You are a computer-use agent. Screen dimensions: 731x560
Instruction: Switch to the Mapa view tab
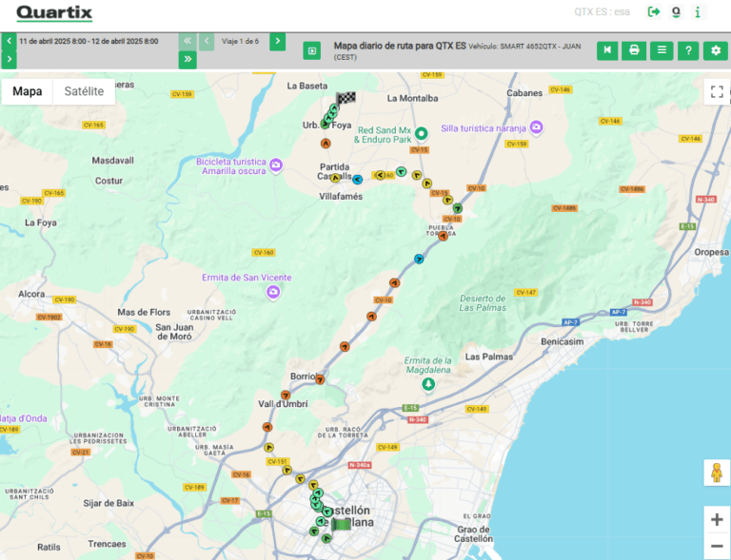pos(27,91)
